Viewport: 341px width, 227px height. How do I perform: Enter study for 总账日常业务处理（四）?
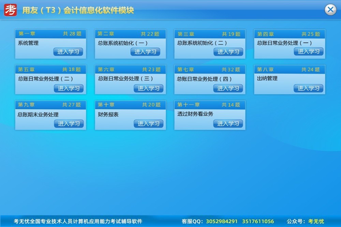[228, 88]
